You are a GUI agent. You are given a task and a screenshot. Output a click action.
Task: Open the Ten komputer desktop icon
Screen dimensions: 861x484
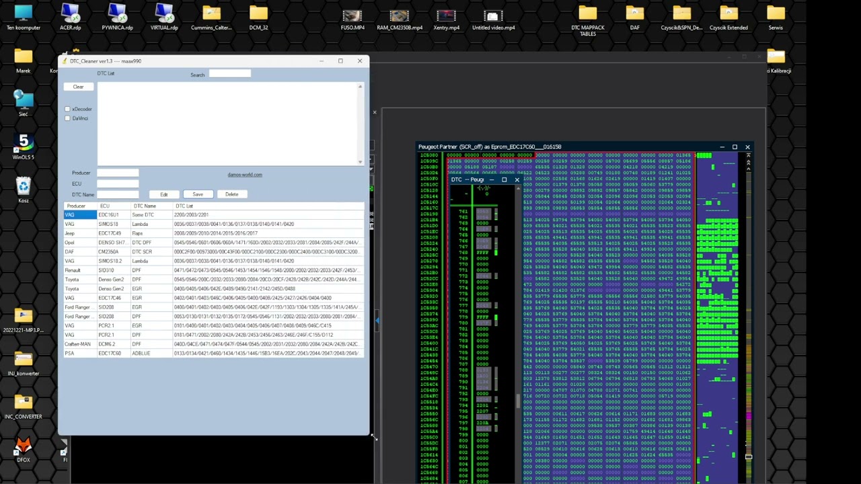[24, 18]
